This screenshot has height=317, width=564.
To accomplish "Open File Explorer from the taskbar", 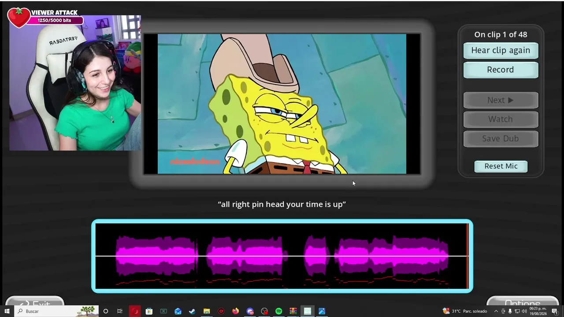I will (207, 311).
